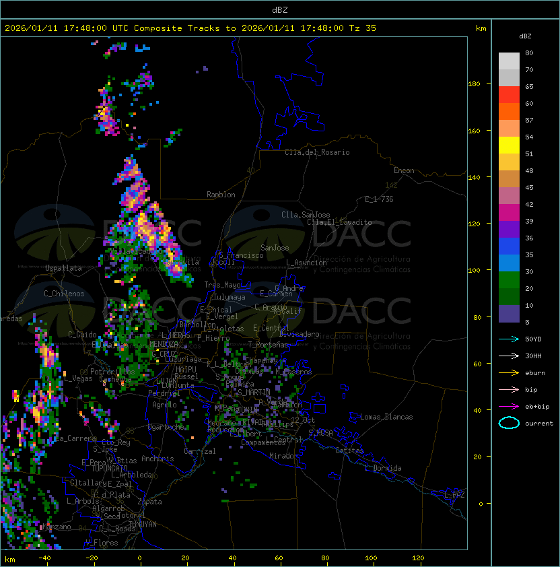This screenshot has width=560, height=567.
Task: Click the '160' km axis tick label
Action: 474,131
